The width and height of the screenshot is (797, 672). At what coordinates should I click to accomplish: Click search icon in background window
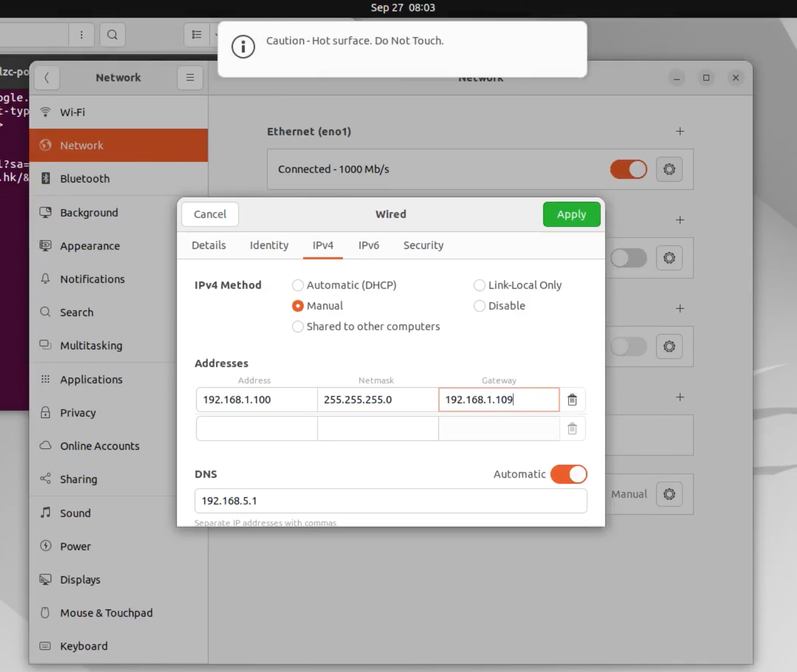[x=112, y=34]
